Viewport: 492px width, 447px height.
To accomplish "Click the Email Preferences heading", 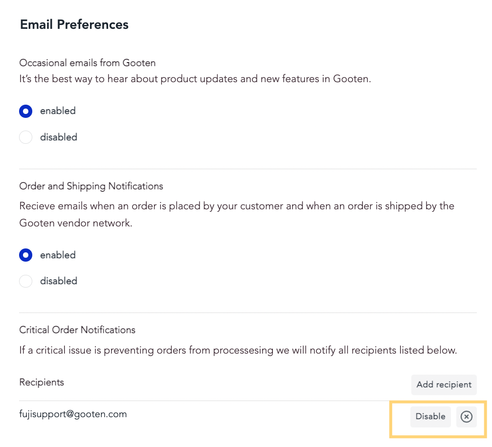I will click(x=74, y=24).
